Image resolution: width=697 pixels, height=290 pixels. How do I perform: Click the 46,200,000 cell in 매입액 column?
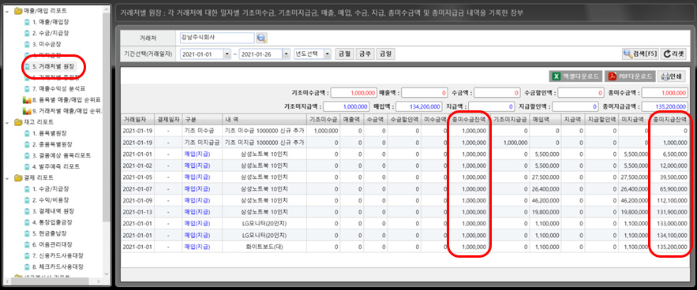(x=546, y=200)
